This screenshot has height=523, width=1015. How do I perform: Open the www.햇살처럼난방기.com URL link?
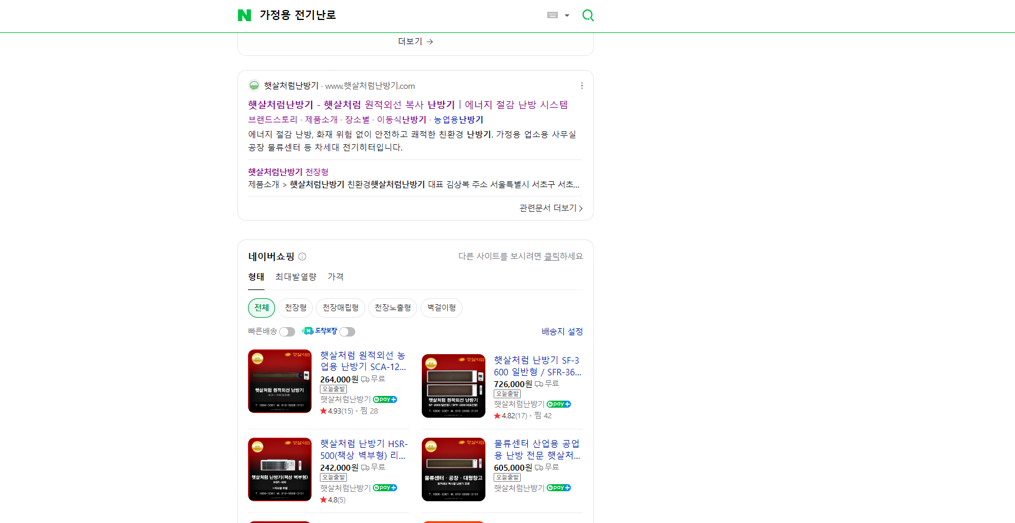pyautogui.click(x=370, y=86)
